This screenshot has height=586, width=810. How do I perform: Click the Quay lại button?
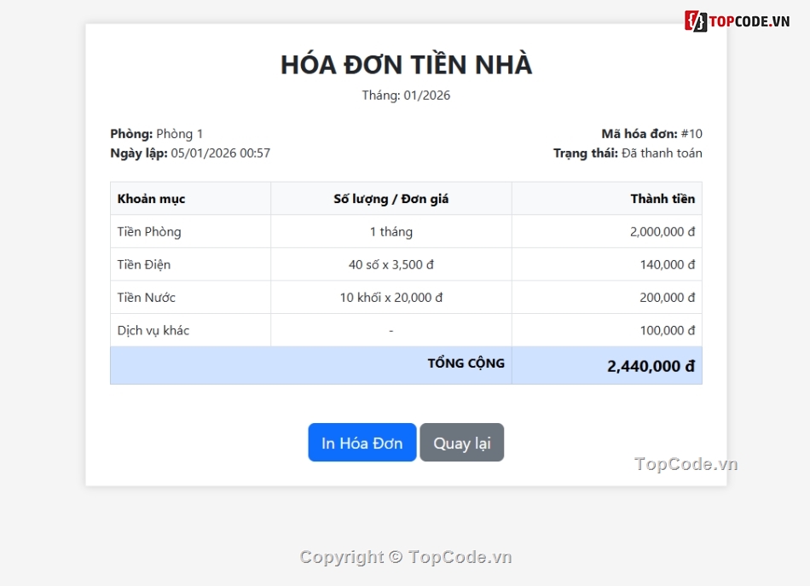point(462,443)
